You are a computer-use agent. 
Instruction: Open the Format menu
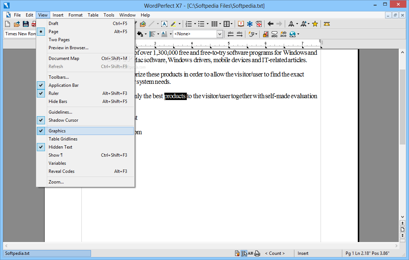(76, 15)
